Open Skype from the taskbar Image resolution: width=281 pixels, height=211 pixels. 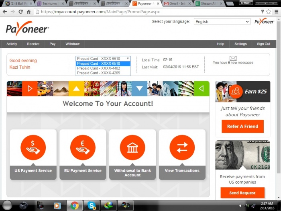tap(92, 205)
